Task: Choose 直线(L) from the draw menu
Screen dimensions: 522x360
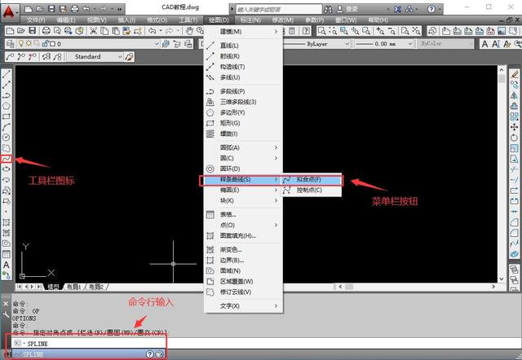Action: (x=243, y=46)
